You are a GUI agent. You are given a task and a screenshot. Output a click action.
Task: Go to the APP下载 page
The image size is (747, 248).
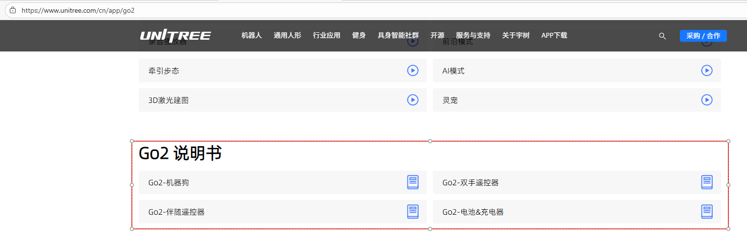(x=554, y=35)
